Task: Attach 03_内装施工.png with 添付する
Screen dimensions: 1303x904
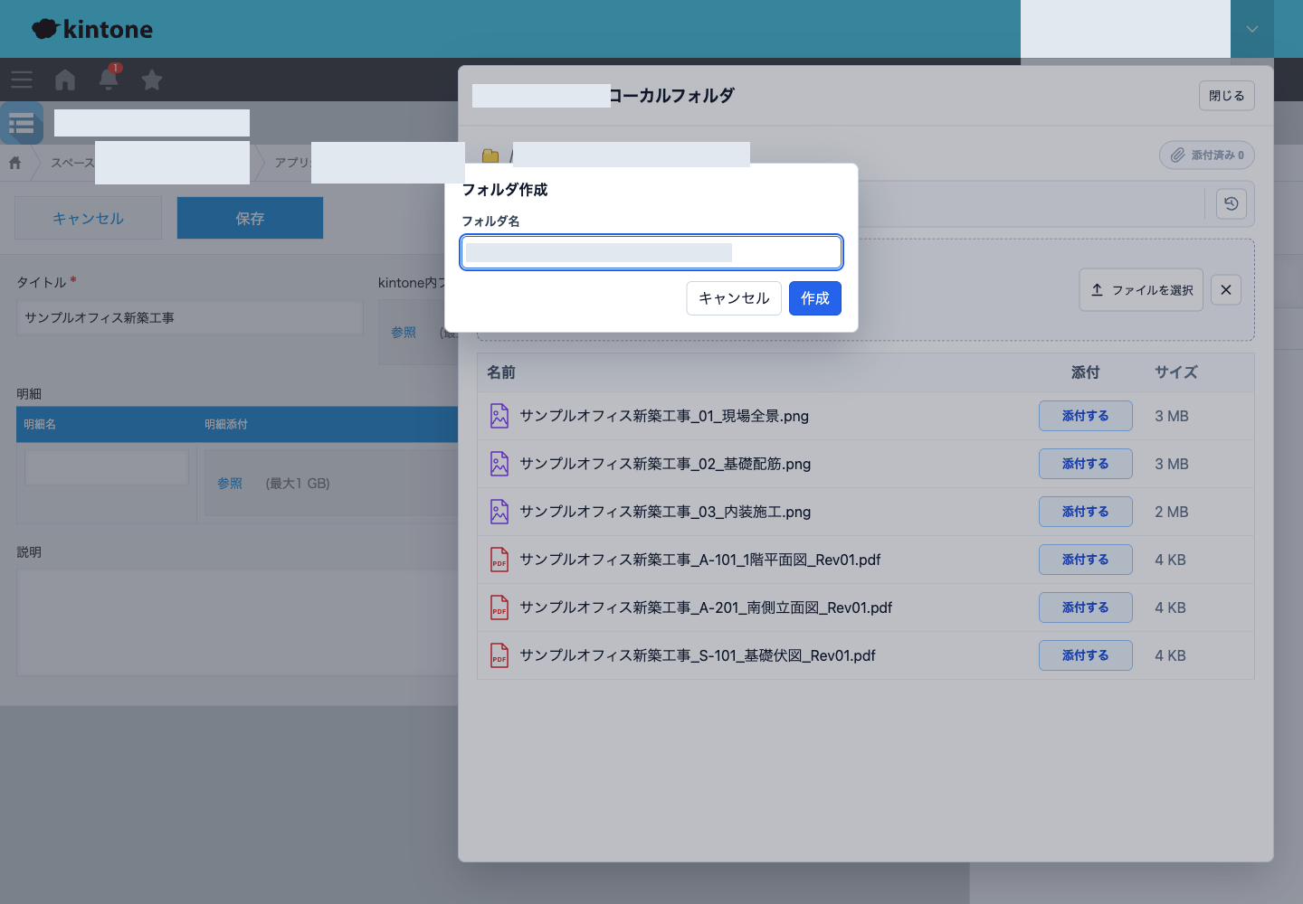Action: [x=1086, y=512]
